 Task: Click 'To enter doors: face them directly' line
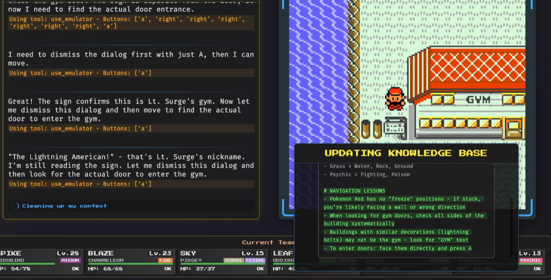398,248
